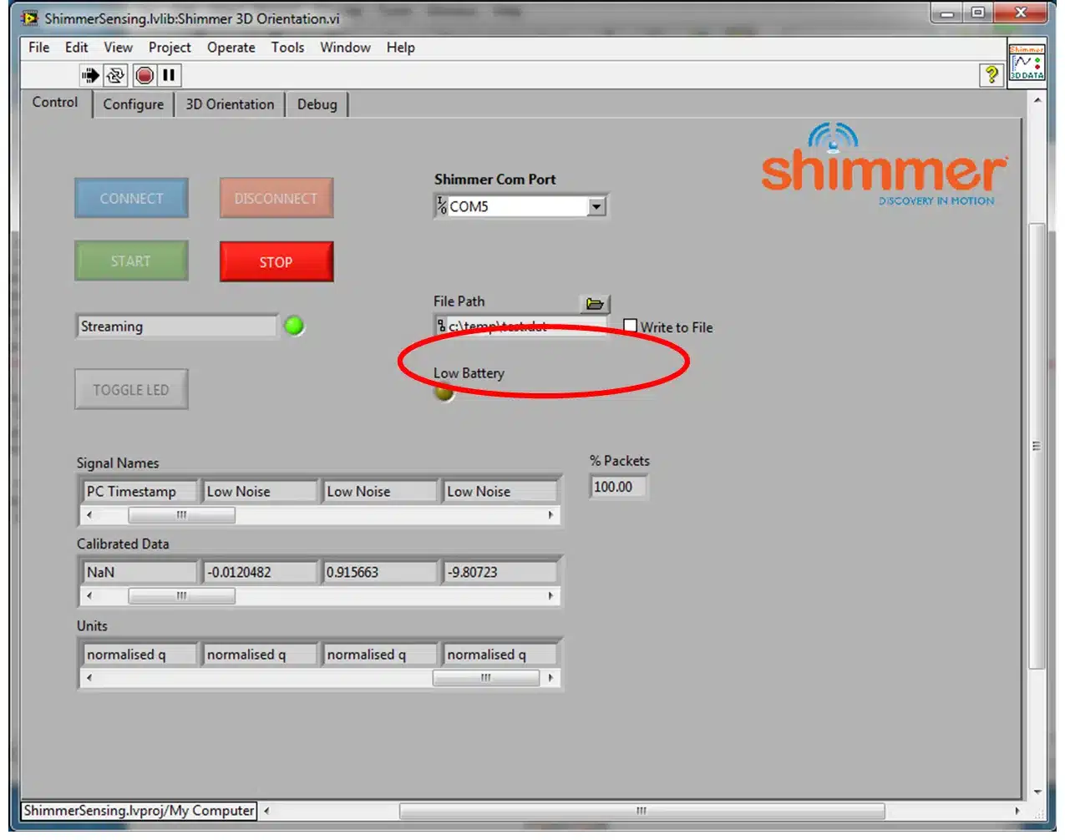This screenshot has width=1065, height=840.
Task: Click the TOGGLE LED button
Action: point(131,390)
